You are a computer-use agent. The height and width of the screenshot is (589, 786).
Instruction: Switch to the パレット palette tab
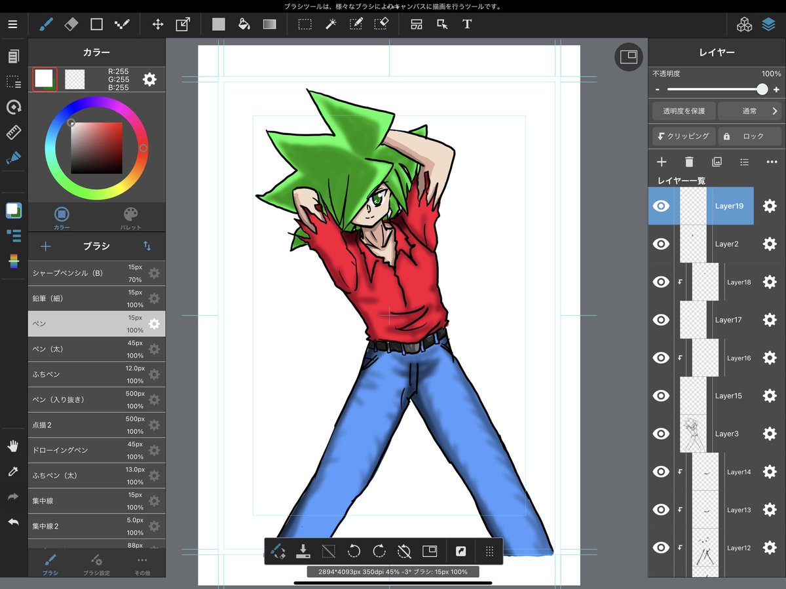(x=131, y=218)
